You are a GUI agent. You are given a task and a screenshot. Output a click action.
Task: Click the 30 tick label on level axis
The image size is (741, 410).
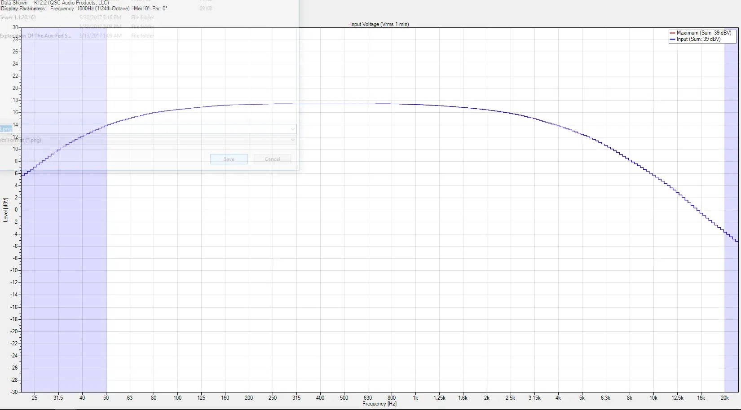[15, 27]
